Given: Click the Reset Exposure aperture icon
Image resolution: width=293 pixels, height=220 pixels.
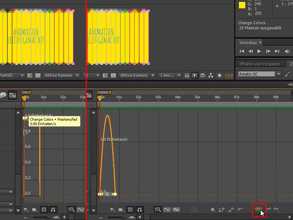Looking at the screenshot, I should click(x=219, y=76).
